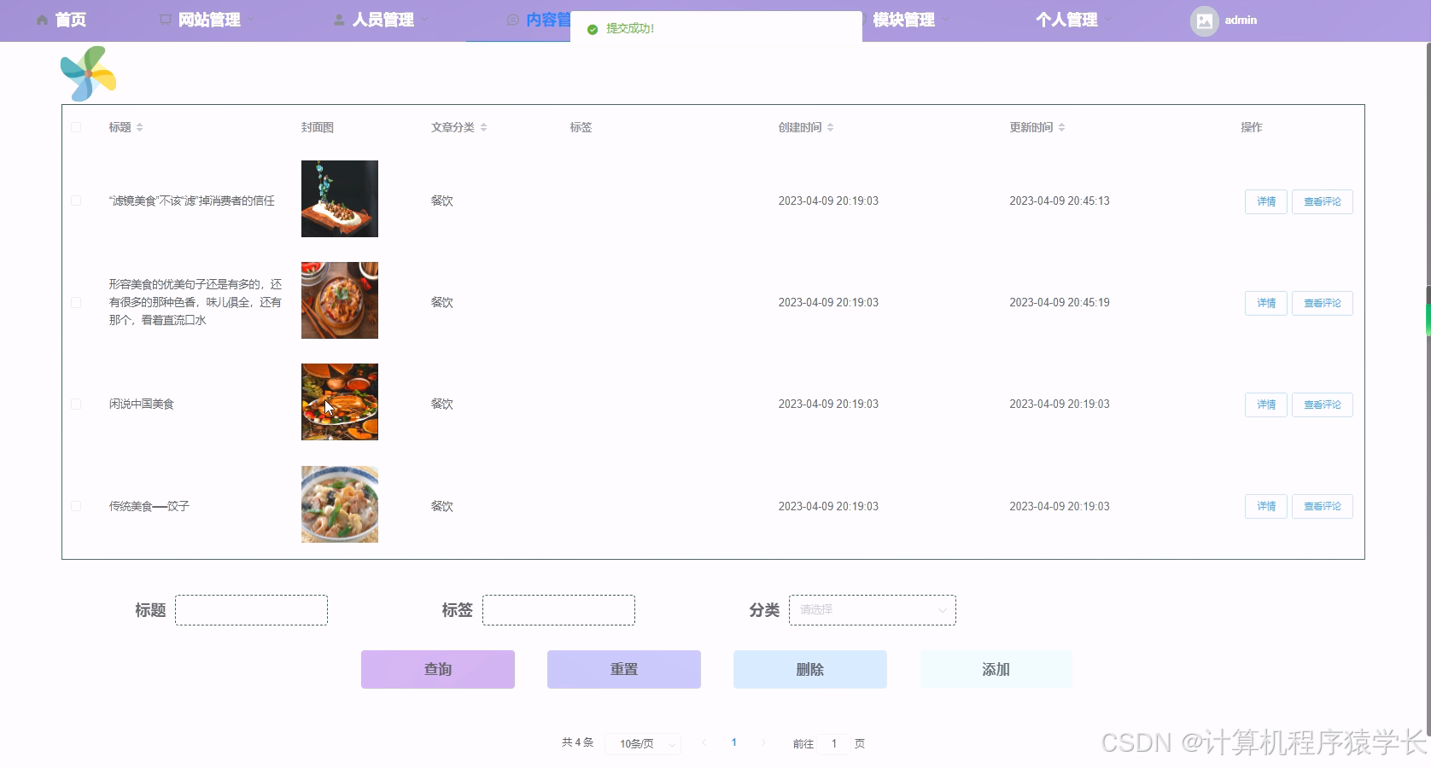Open cover image of 传统美食—饺子
Viewport: 1431px width, 768px height.
(340, 504)
